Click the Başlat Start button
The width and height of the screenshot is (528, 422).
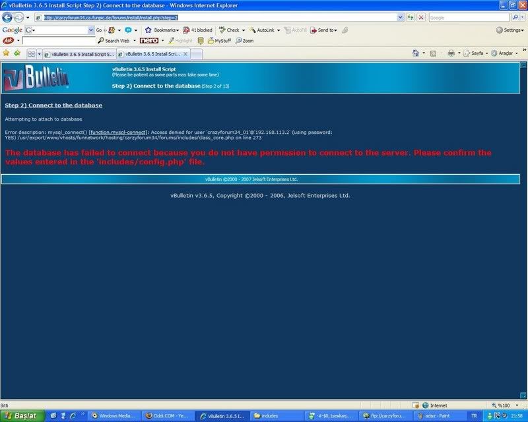(22, 416)
